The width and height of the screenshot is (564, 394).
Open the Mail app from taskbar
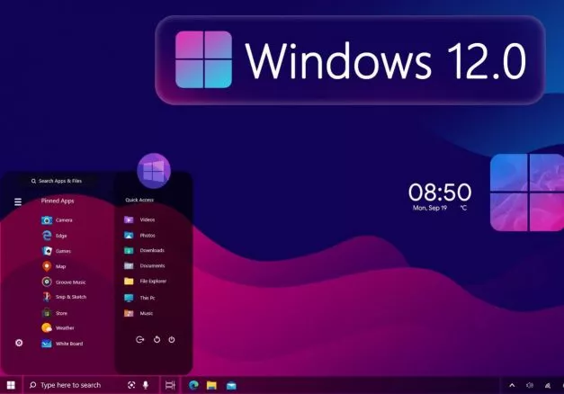(x=231, y=386)
